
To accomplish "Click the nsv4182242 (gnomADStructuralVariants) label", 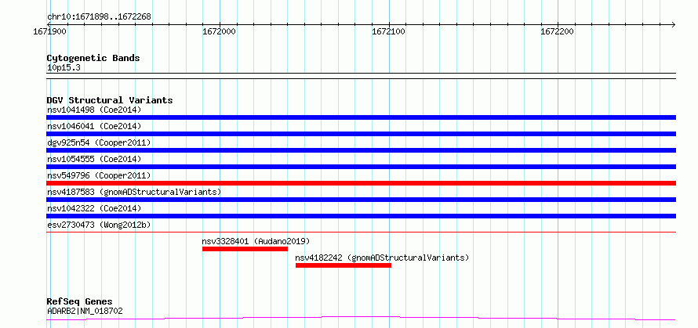I will (x=382, y=258).
